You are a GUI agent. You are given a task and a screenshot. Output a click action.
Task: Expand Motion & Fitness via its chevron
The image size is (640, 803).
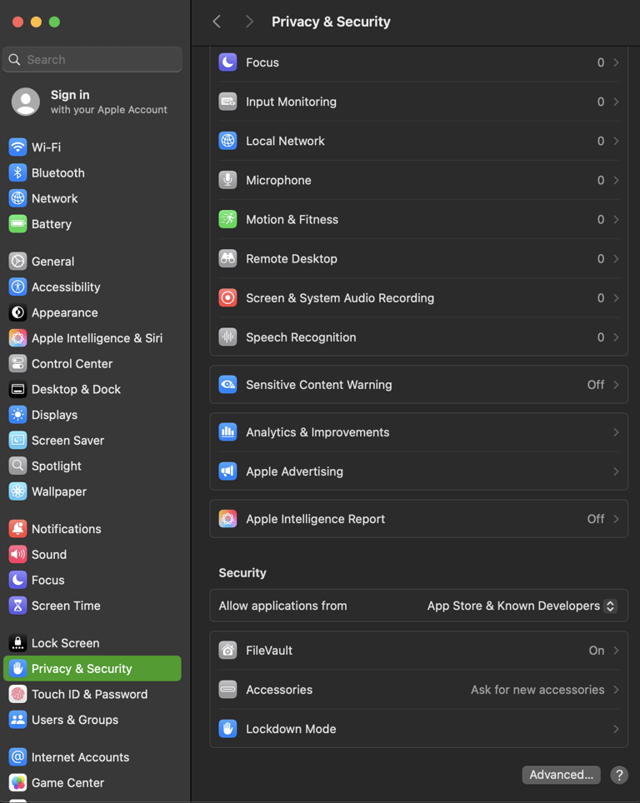(616, 220)
